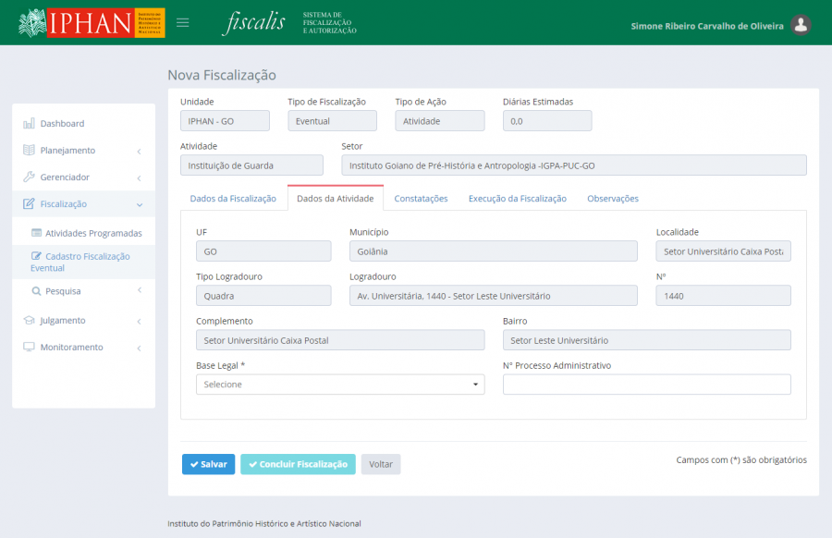Viewport: 832px width, 538px height.
Task: Toggle the hamburger sidebar menu icon
Action: click(x=183, y=23)
